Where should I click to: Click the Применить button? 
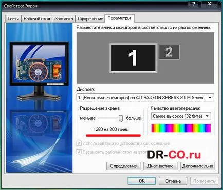[x=204, y=181]
